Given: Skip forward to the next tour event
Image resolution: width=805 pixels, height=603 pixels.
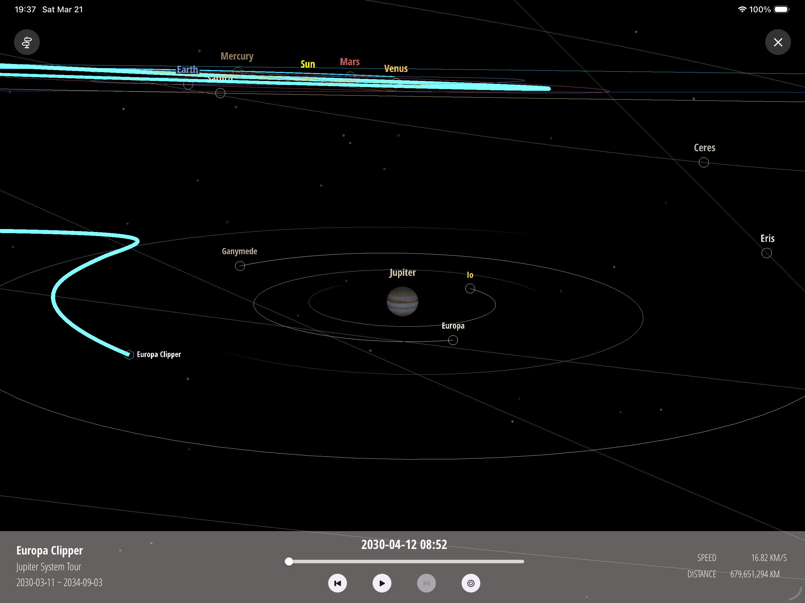Looking at the screenshot, I should 426,583.
